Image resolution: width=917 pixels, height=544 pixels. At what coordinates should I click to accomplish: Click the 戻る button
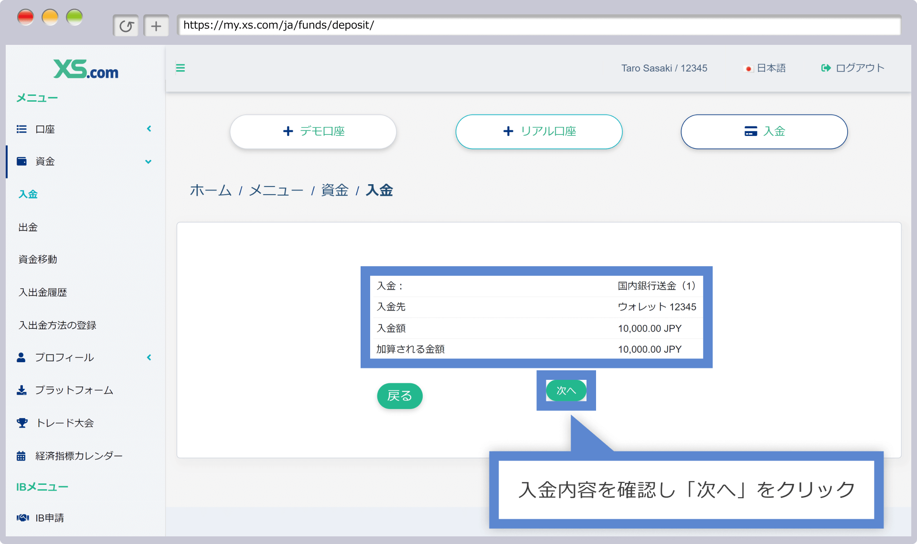pos(400,396)
